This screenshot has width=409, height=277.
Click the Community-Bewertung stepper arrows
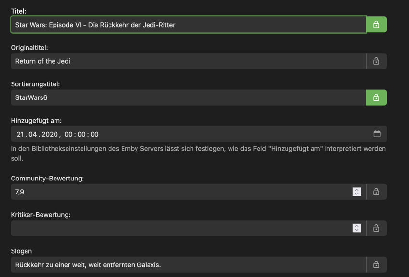357,192
